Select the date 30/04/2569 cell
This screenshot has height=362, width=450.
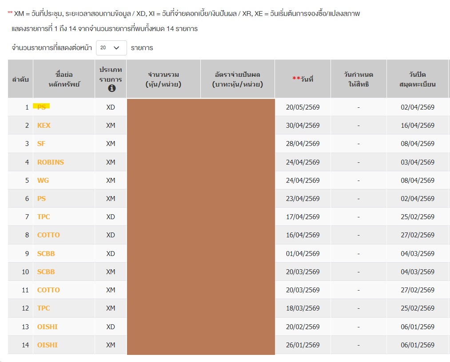click(303, 126)
